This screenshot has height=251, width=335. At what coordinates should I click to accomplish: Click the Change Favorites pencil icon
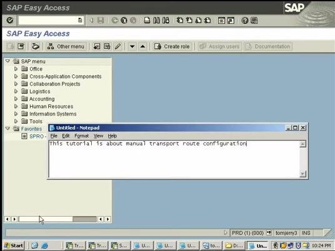coord(117,46)
